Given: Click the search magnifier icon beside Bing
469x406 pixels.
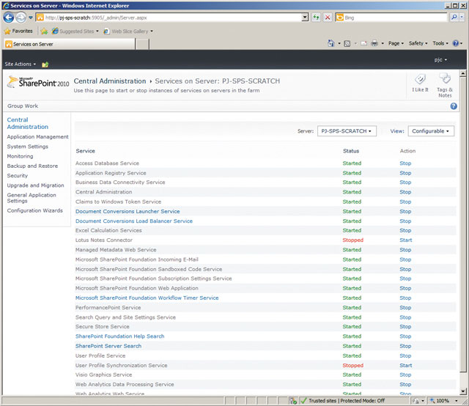Looking at the screenshot, I should pyautogui.click(x=454, y=18).
